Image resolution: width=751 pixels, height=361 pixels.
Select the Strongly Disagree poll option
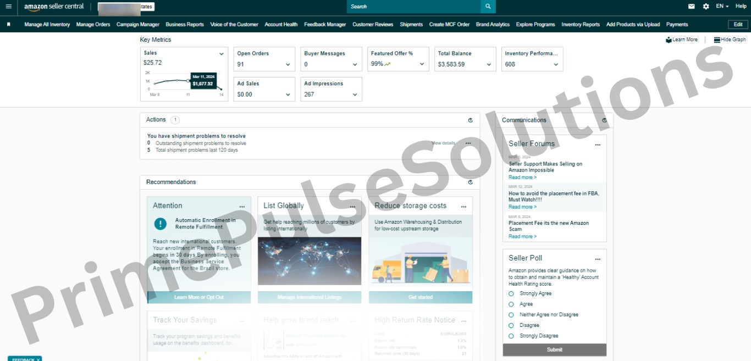pos(511,336)
